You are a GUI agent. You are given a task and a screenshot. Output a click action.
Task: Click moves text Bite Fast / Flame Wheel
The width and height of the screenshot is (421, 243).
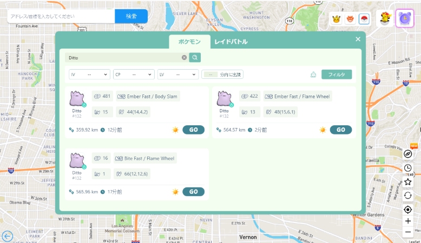click(x=149, y=158)
